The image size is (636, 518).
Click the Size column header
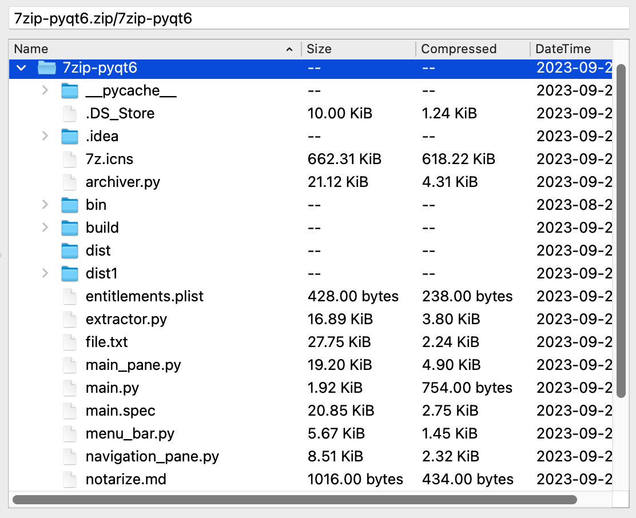(x=318, y=49)
